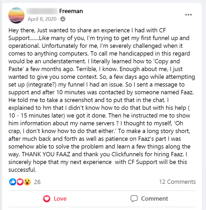Click the audience privacy icon beside date
Image resolution: width=206 pixels, height=210 pixels.
coord(63,19)
